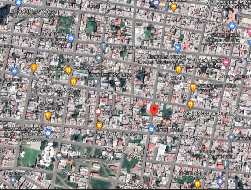Click the C. Ramón Corona street label

pos(131,114)
